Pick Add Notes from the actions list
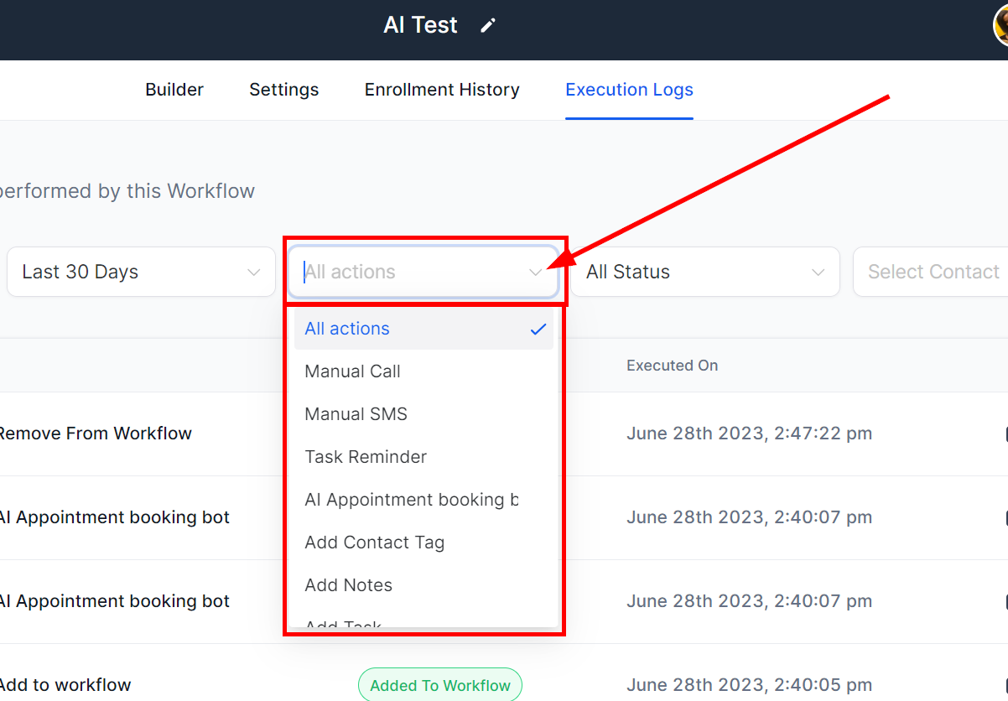This screenshot has height=701, width=1008. [x=348, y=585]
